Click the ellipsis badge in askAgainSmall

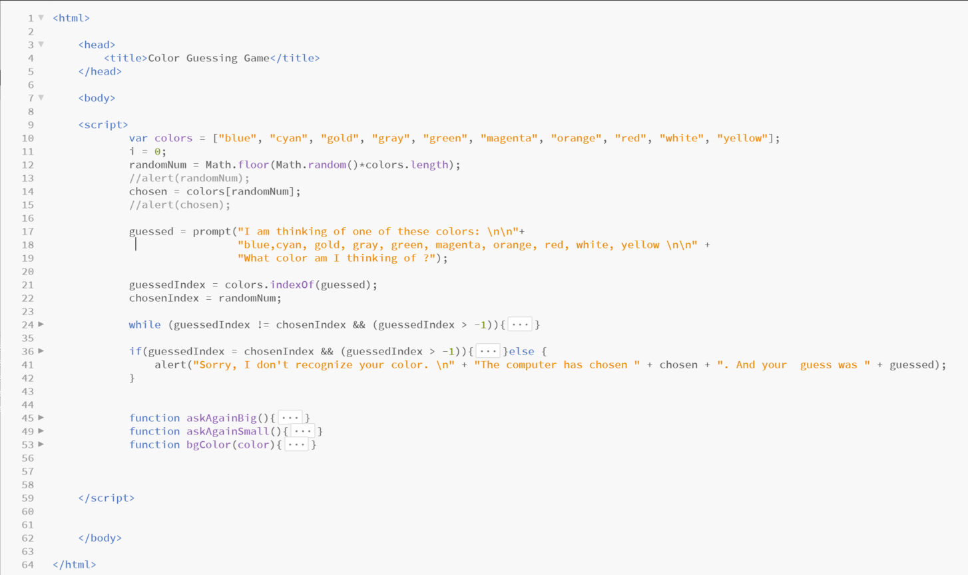[302, 432]
